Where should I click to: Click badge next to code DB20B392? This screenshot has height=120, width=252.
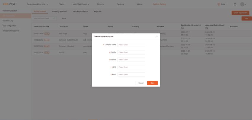tap(47, 40)
